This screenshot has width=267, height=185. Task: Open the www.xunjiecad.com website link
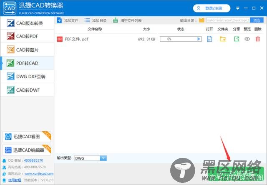point(39,174)
